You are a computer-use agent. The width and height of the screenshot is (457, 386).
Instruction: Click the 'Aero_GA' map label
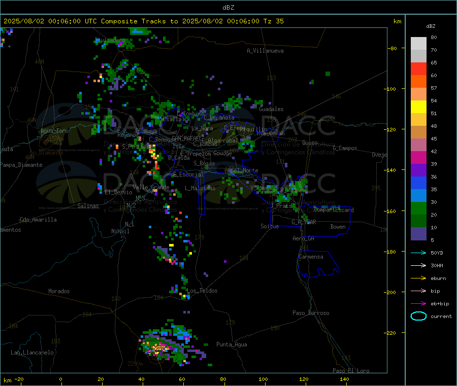pyautogui.click(x=304, y=238)
